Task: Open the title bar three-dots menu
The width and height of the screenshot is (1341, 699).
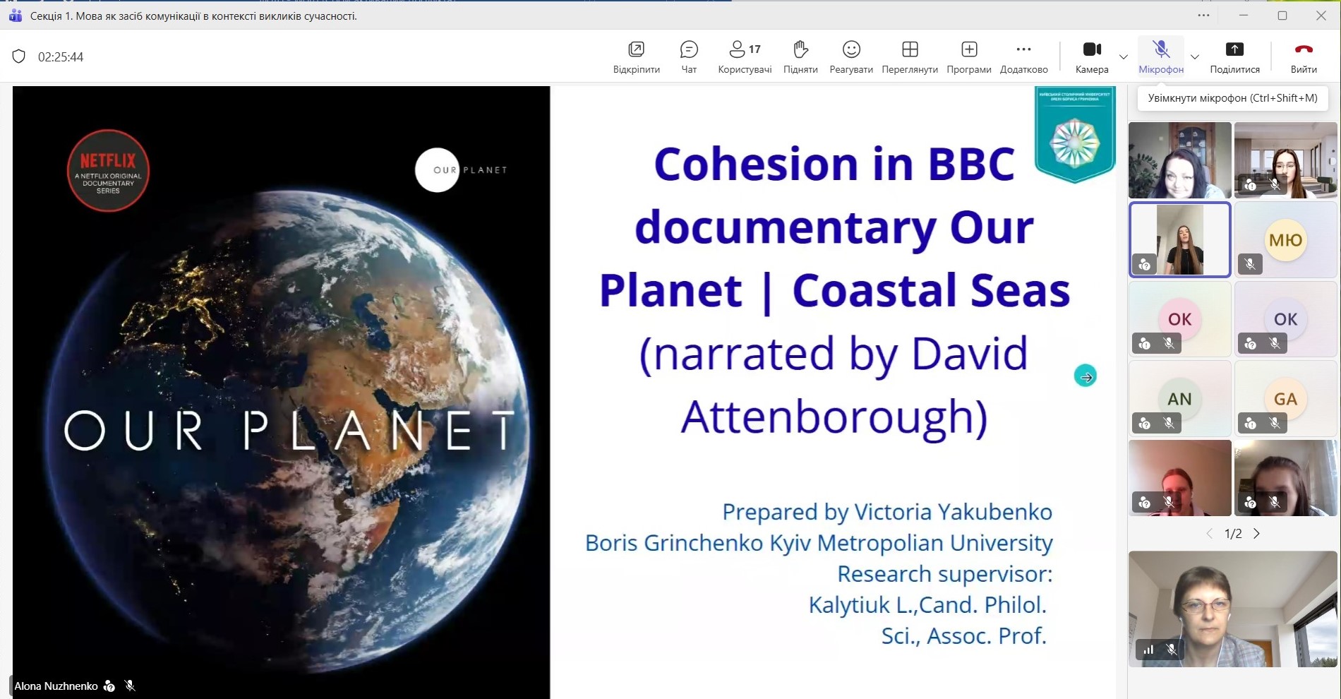Action: click(x=1203, y=16)
